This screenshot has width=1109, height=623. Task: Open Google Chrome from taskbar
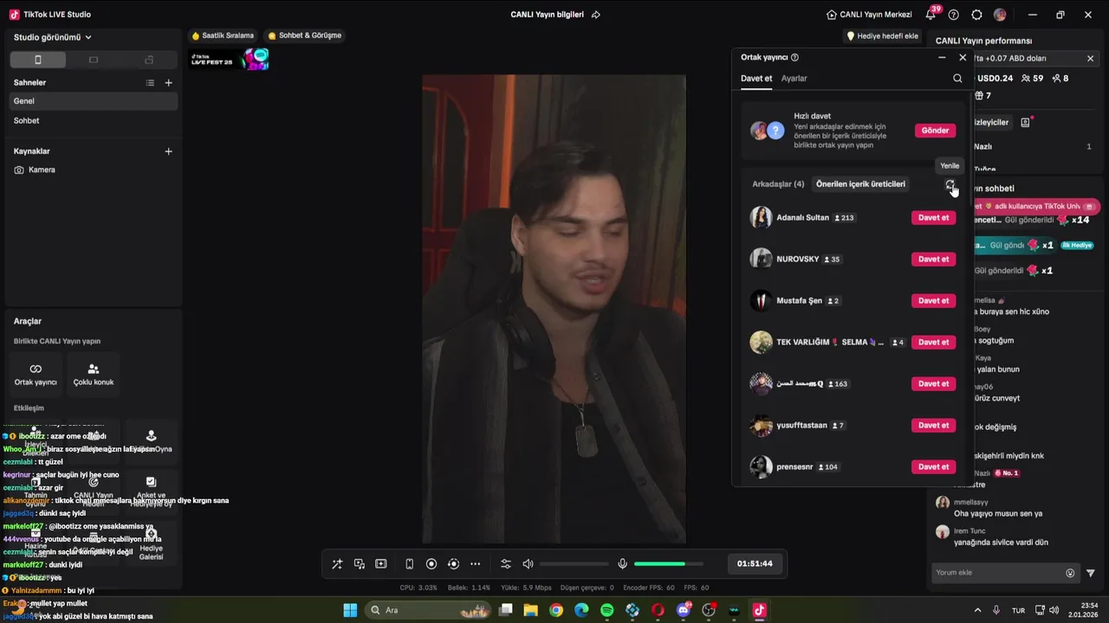point(556,610)
